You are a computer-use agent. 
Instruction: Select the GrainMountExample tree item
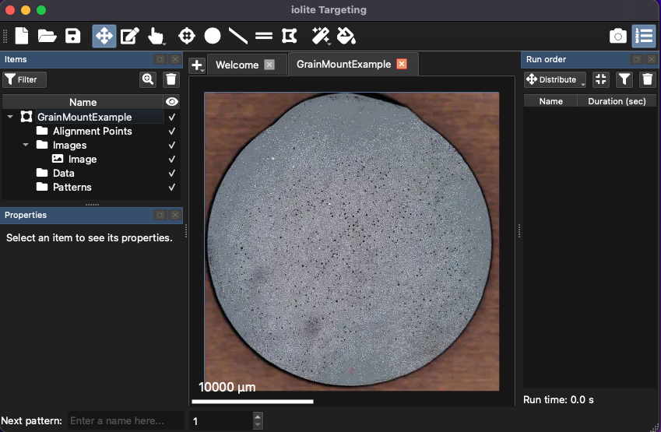[x=84, y=117]
